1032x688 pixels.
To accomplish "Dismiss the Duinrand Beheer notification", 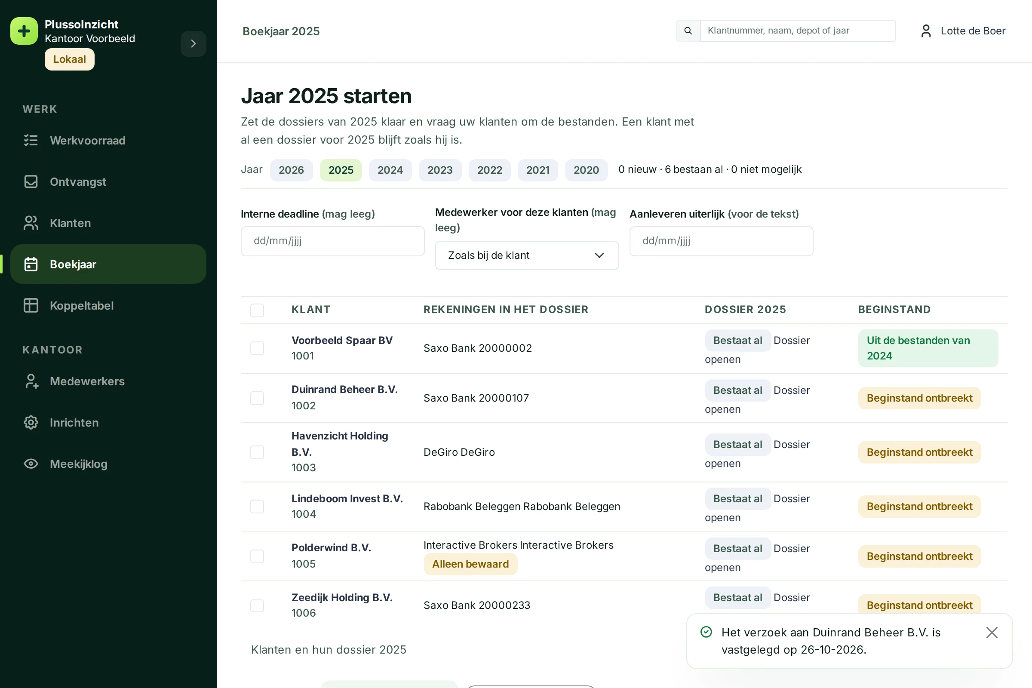I will (x=992, y=632).
